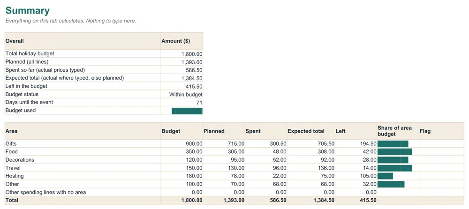
Task: Click the Hosting share of area budget bar
Action: [385, 176]
